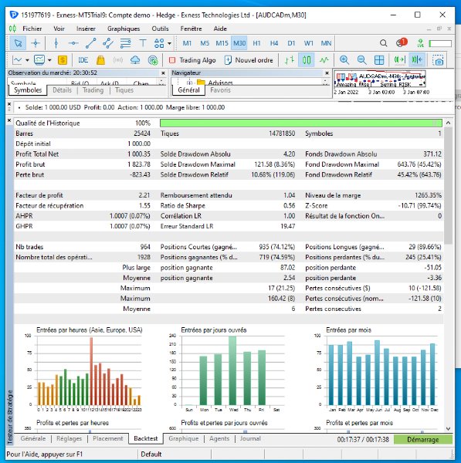Select the Fibonacci retracement tool
The image size is (461, 463).
tap(125, 43)
